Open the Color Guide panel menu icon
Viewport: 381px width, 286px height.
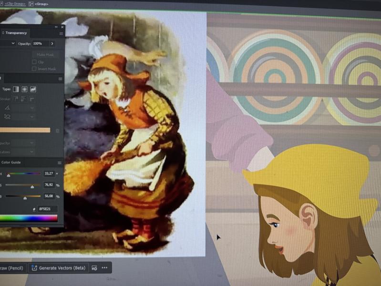coord(60,163)
